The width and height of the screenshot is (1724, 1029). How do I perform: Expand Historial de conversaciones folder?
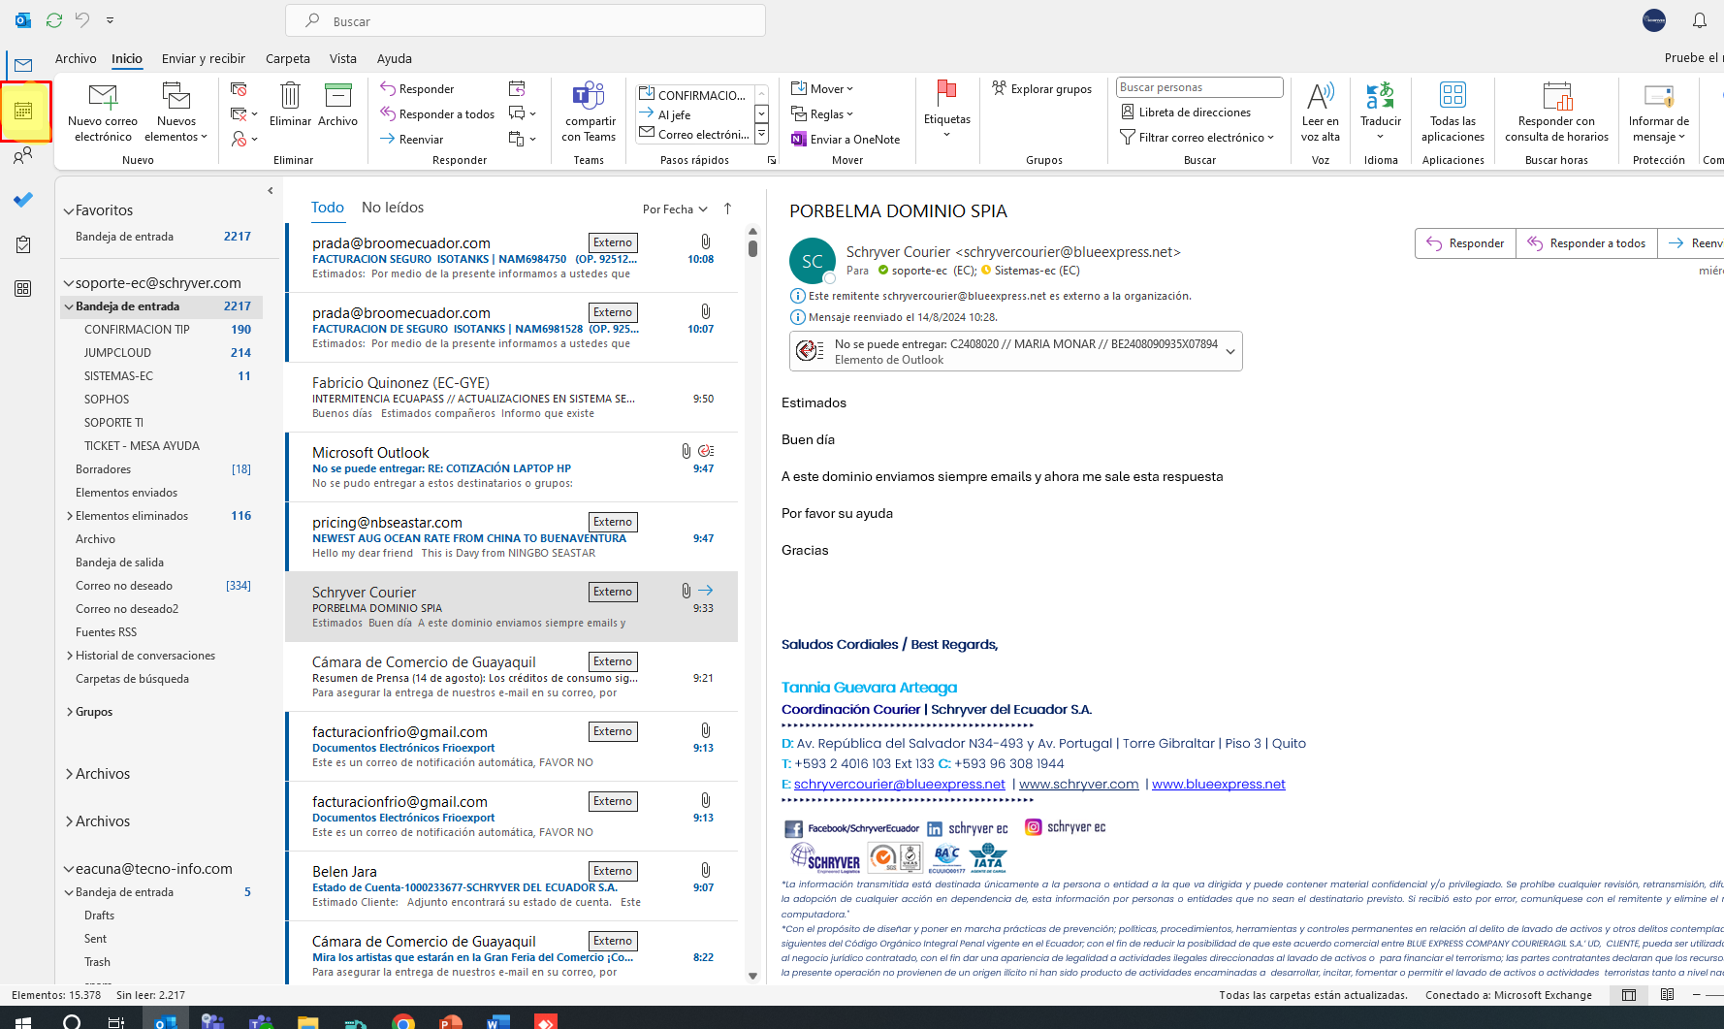tap(70, 656)
